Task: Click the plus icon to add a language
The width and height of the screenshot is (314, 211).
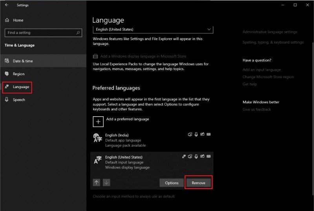Action: pos(98,121)
